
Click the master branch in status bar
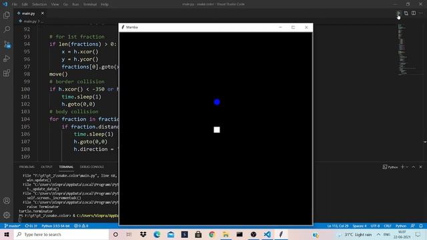click(12, 226)
